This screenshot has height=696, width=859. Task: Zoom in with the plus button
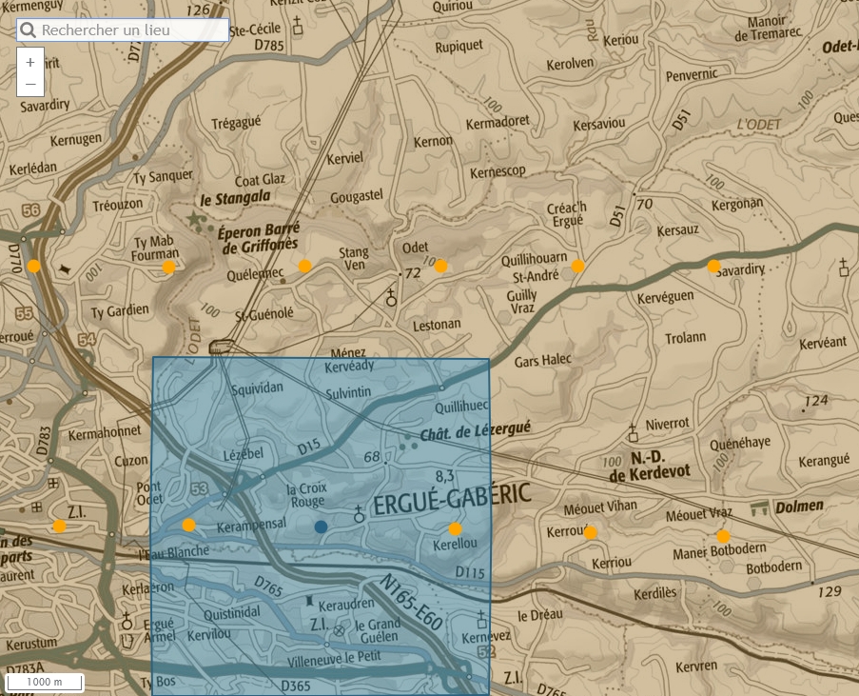point(30,62)
